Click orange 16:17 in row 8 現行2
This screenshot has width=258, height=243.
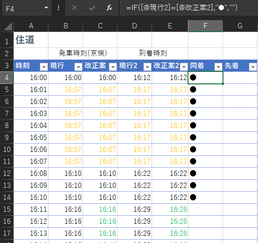tap(135, 126)
